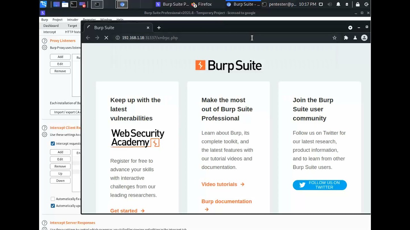Click the flask experiments icon in the browser toolbar
This screenshot has width=410, height=230.
coord(355,38)
